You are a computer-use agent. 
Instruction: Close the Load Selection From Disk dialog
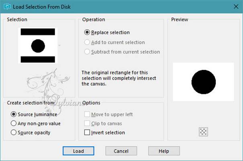(236, 6)
